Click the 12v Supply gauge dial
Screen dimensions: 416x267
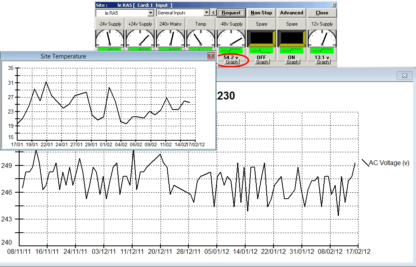(x=322, y=38)
